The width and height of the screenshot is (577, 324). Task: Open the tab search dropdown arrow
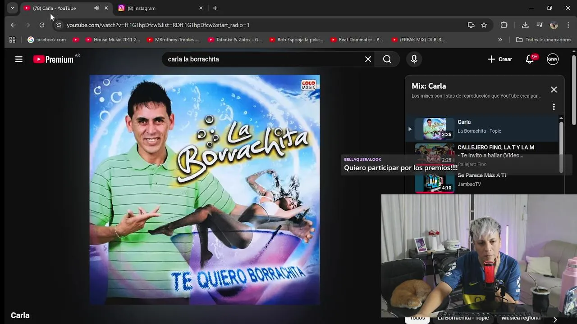pyautogui.click(x=12, y=8)
